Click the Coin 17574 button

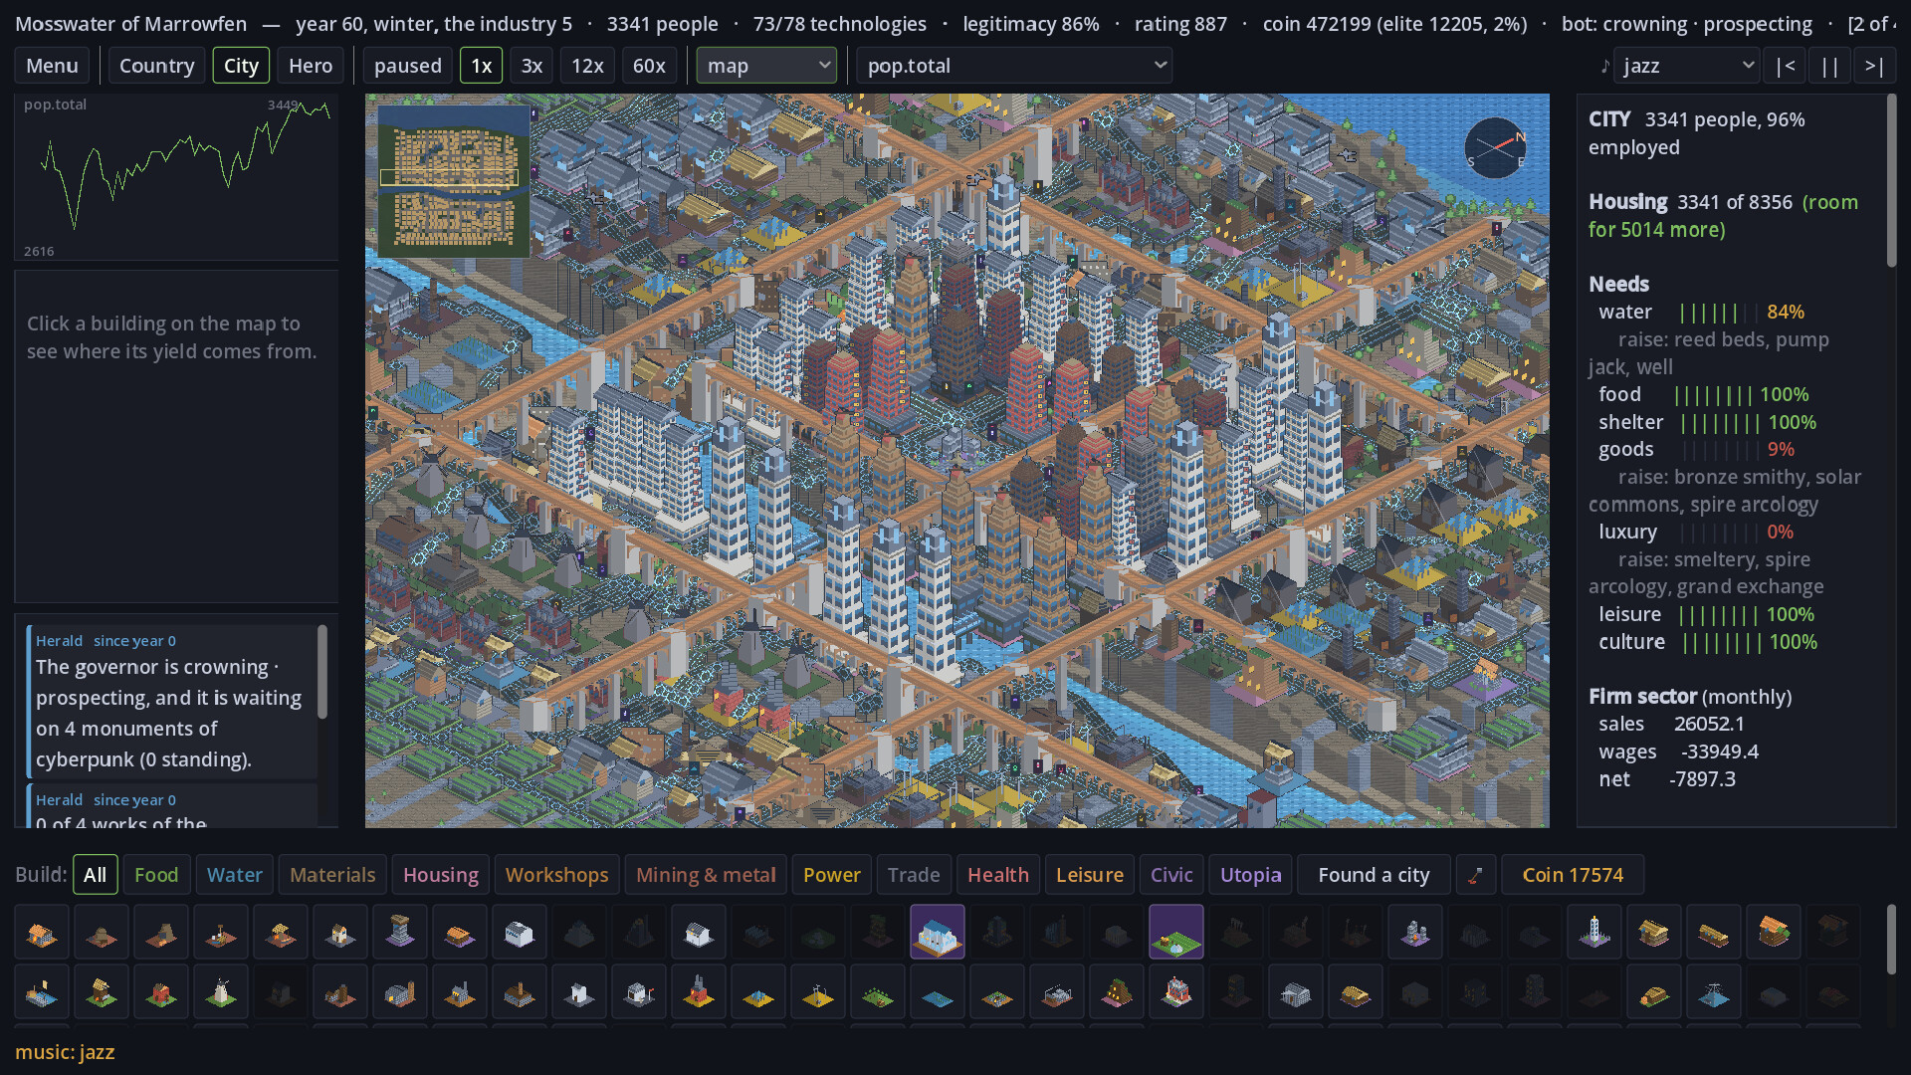point(1573,875)
